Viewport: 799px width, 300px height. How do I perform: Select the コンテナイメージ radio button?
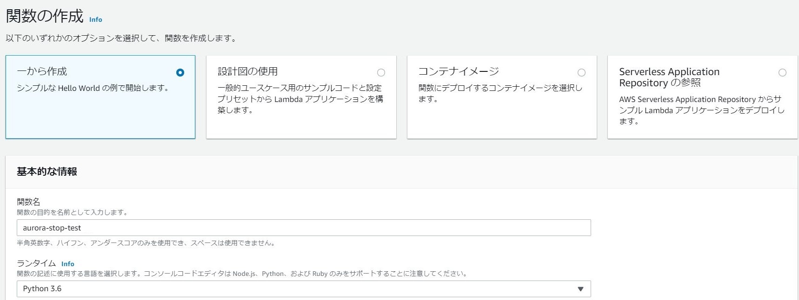click(581, 73)
